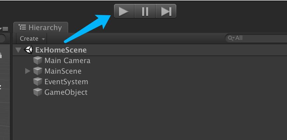Expand the MainScene object children

28,71
